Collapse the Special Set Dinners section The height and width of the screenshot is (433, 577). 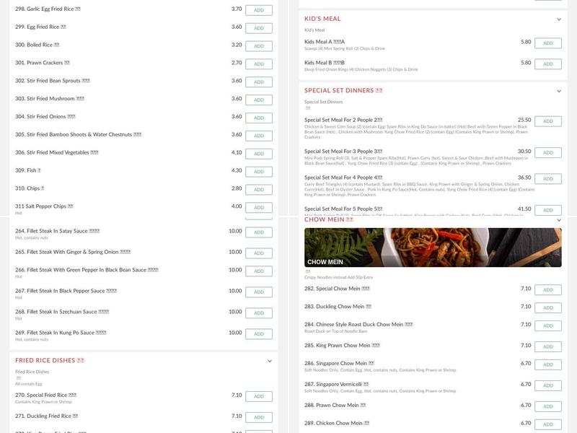558,92
